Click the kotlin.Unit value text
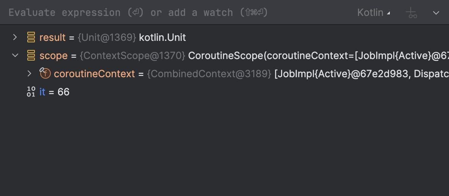The height and width of the screenshot is (196, 449). coord(162,37)
